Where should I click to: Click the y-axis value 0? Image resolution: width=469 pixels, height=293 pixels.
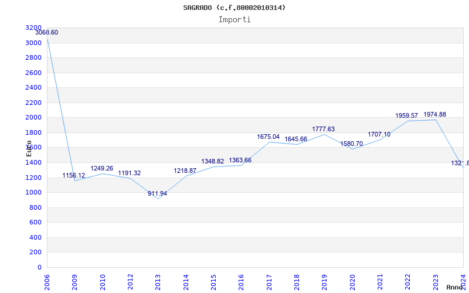pos(39,267)
